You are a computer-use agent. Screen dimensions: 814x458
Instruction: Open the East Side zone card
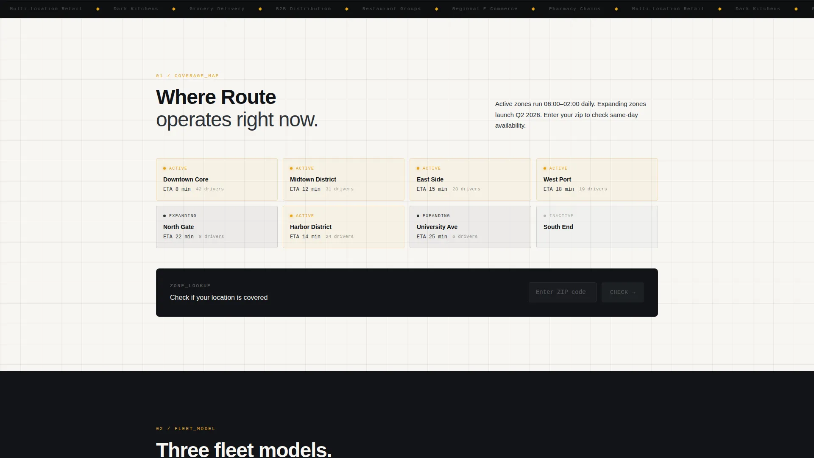(470, 179)
